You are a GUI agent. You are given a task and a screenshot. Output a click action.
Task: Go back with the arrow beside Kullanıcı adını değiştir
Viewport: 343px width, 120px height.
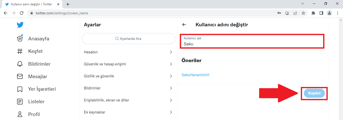(x=184, y=25)
